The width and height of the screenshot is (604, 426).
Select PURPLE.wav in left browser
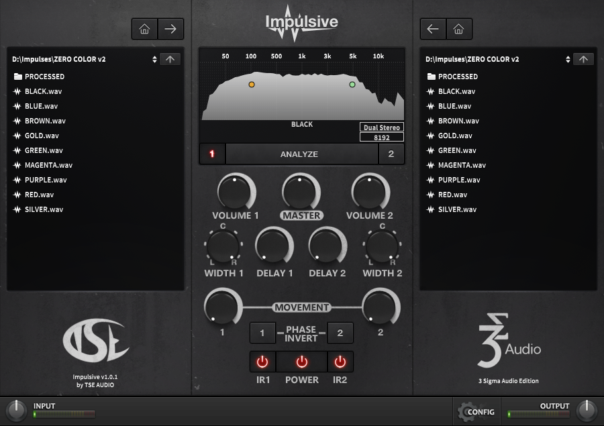tap(40, 180)
